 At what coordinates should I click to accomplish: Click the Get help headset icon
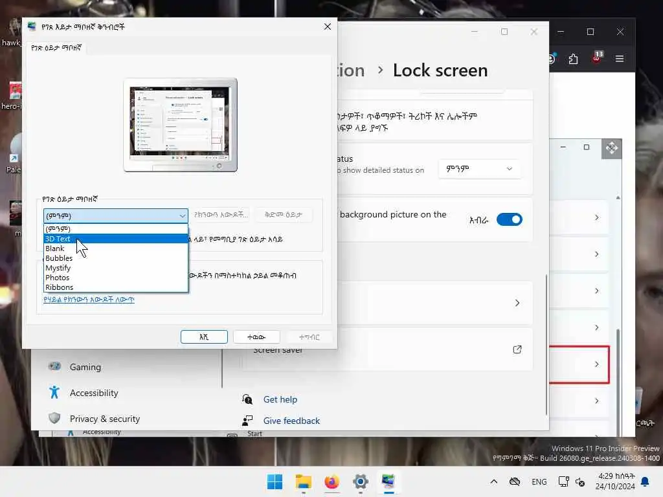click(x=247, y=399)
